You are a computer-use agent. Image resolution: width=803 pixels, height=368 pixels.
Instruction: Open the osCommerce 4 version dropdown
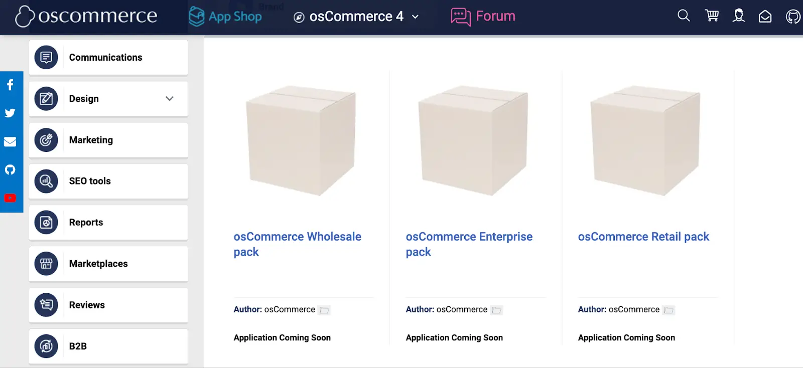[356, 17]
